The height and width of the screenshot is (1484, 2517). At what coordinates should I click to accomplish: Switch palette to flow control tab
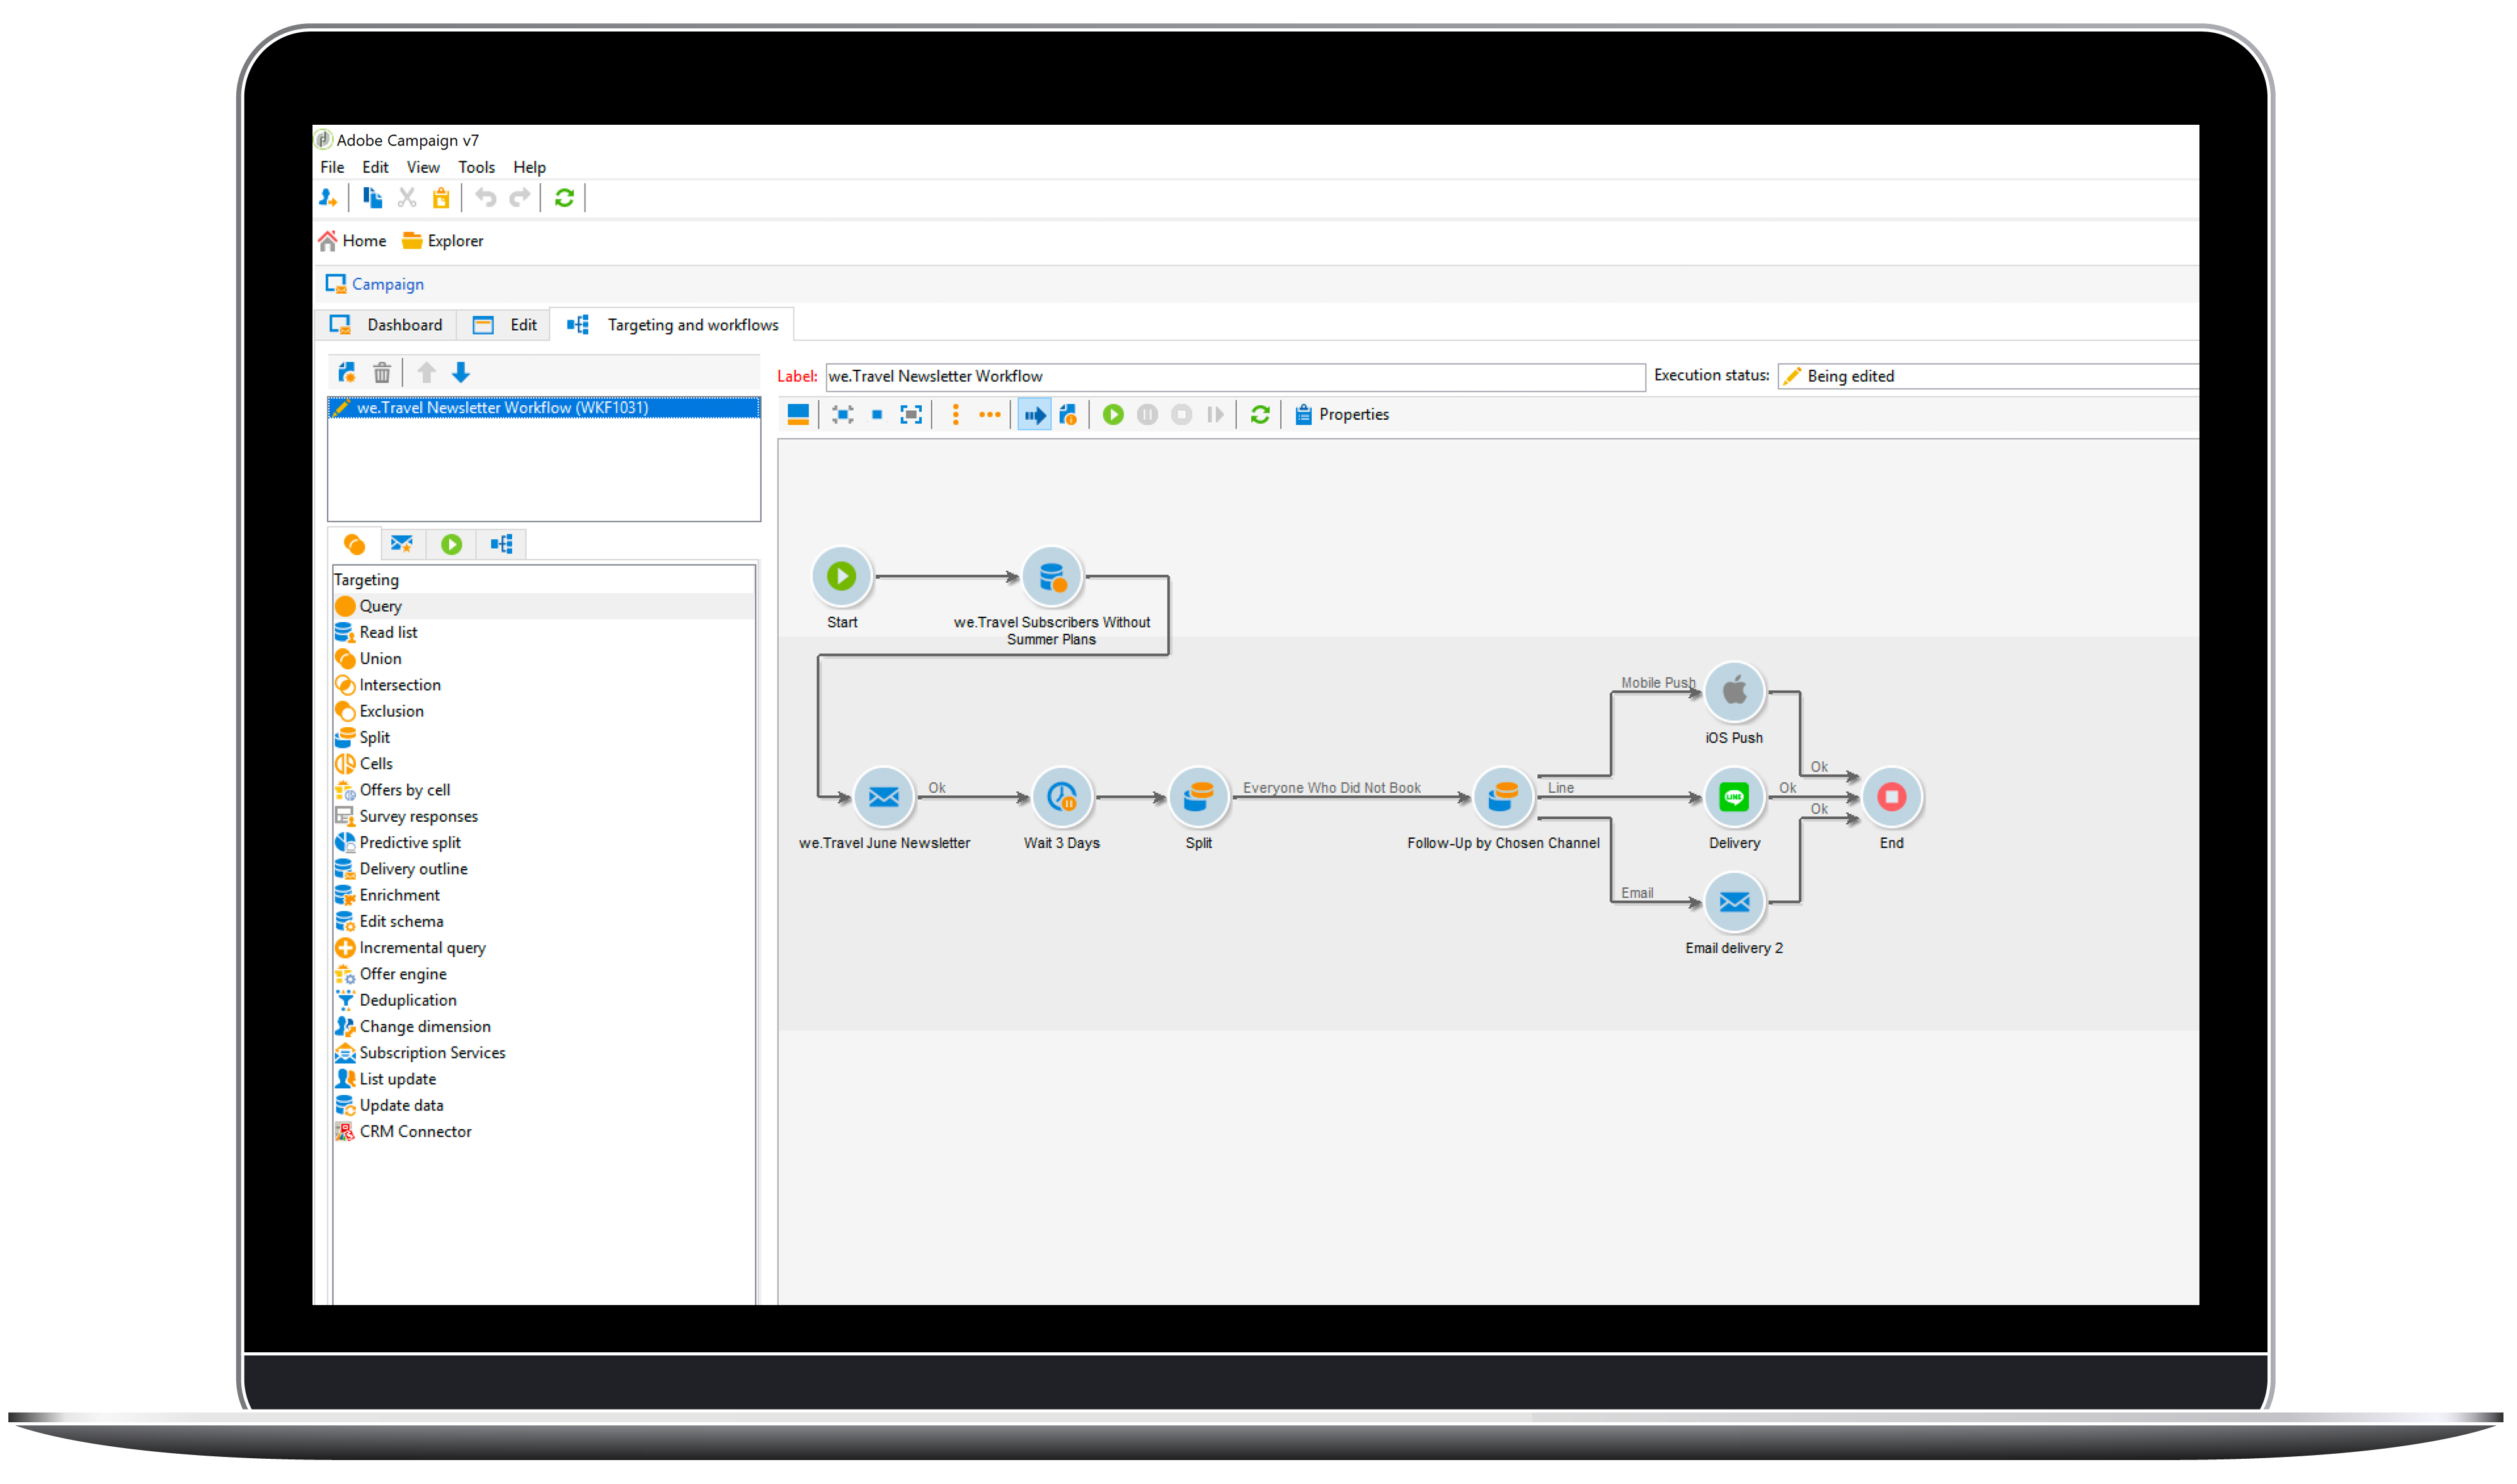pyautogui.click(x=452, y=544)
